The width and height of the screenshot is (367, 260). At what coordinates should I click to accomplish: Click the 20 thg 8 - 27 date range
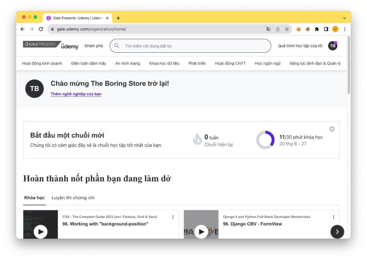pyautogui.click(x=293, y=144)
